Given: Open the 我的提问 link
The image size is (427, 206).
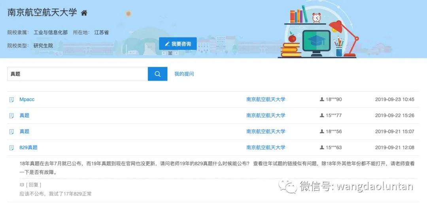Looking at the screenshot, I should [184, 74].
